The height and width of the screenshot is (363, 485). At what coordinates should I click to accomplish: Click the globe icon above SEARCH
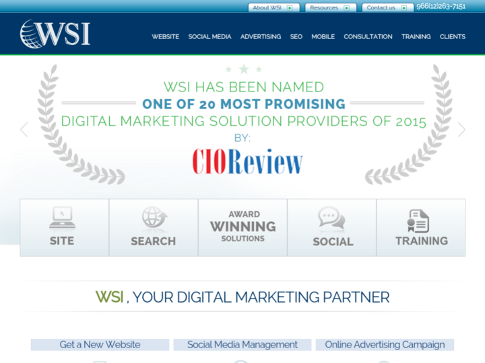(x=154, y=218)
